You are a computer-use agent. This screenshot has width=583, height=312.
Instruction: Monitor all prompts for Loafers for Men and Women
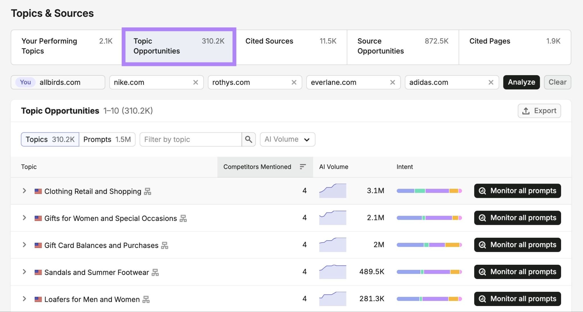[x=518, y=299]
